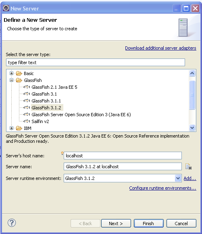Open the Server runtime environment dropdown
The width and height of the screenshot is (202, 234).
(x=178, y=178)
